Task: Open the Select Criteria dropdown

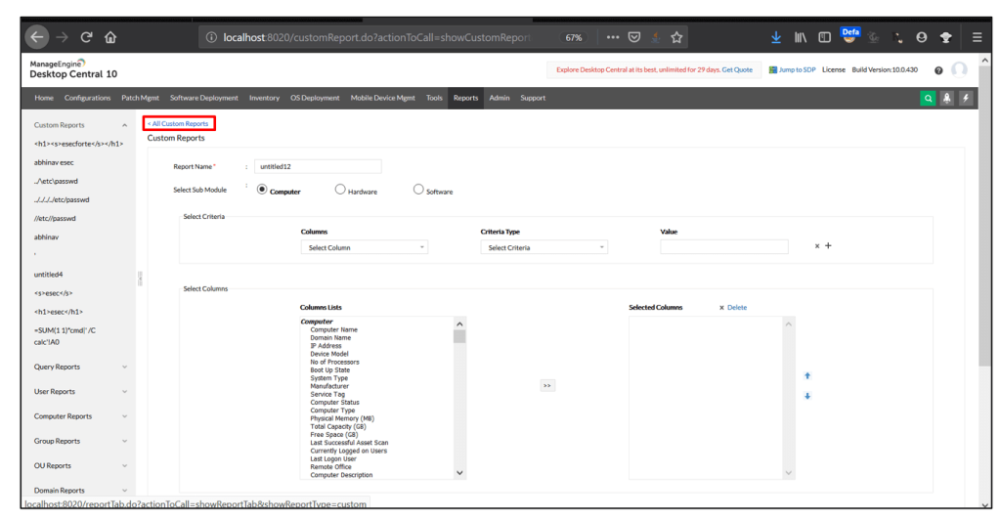Action: [544, 247]
